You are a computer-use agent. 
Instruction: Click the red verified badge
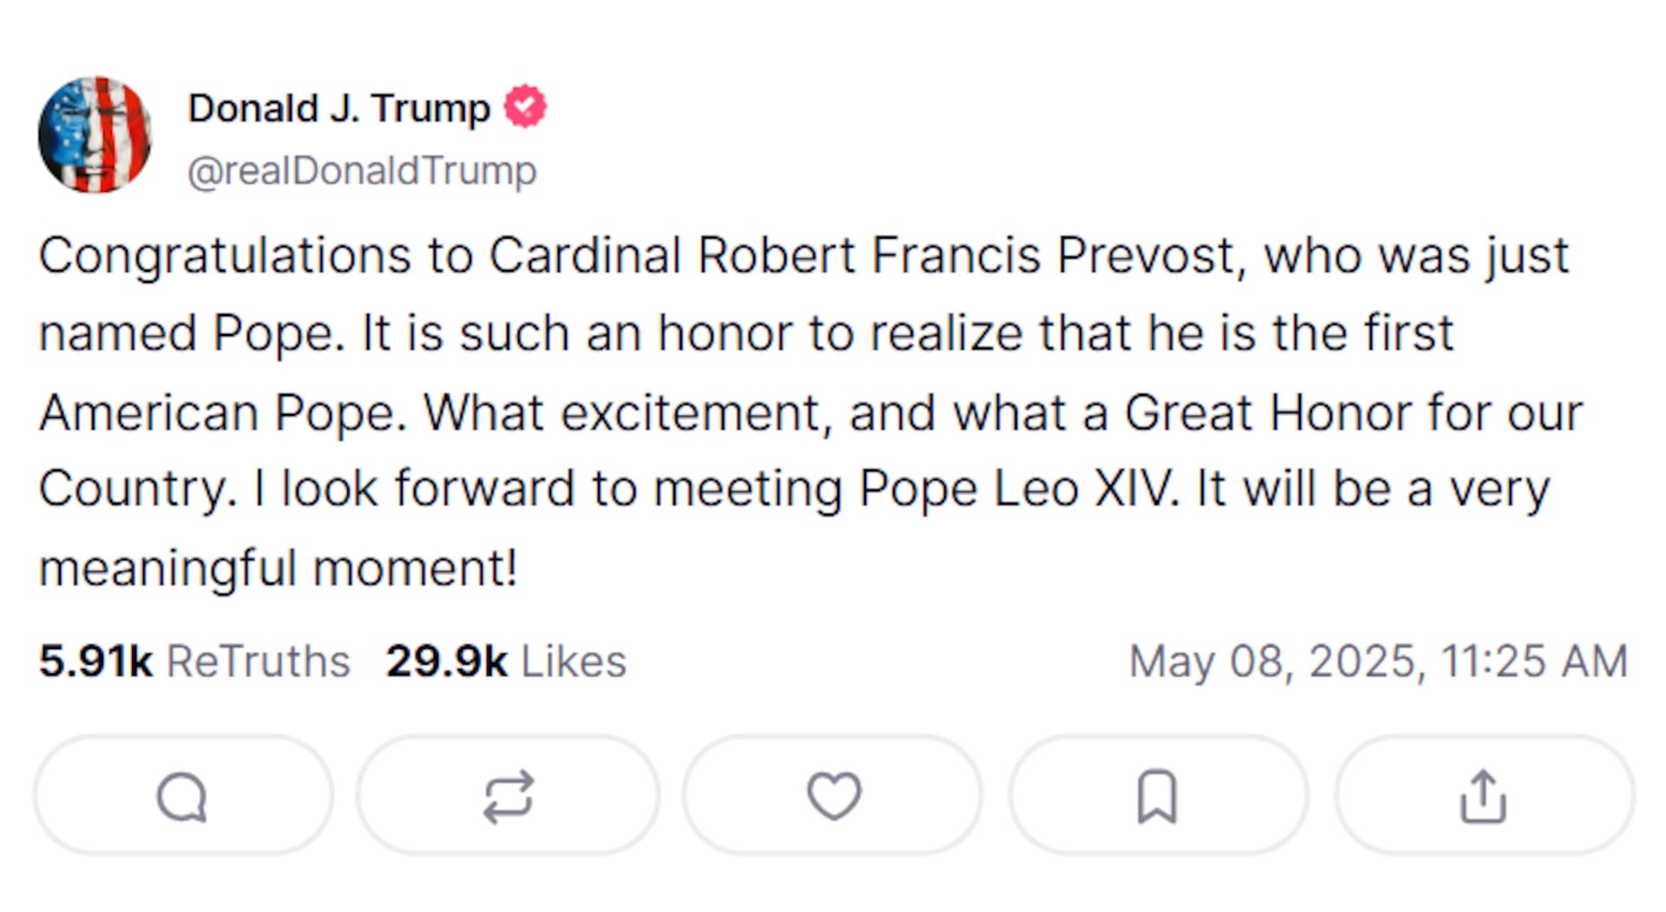[x=526, y=107]
